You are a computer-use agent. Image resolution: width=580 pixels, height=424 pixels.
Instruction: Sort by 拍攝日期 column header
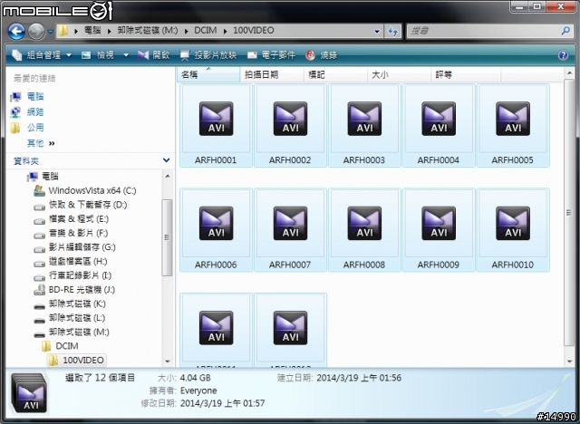click(x=272, y=74)
